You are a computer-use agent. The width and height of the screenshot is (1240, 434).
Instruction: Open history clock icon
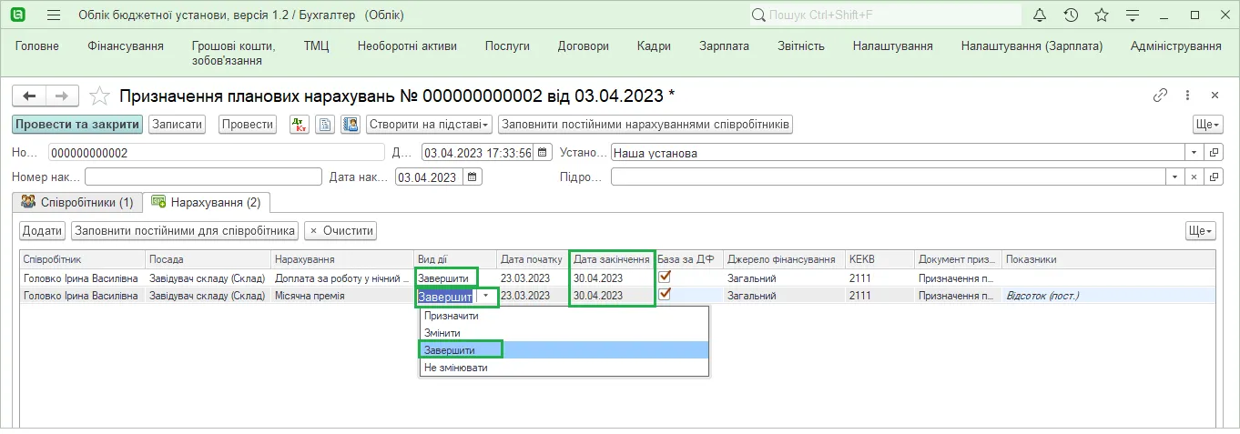click(x=1071, y=15)
